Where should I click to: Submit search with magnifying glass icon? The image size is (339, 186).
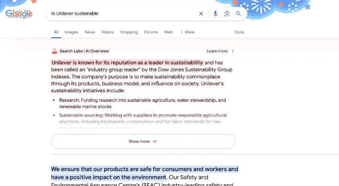[x=238, y=14]
